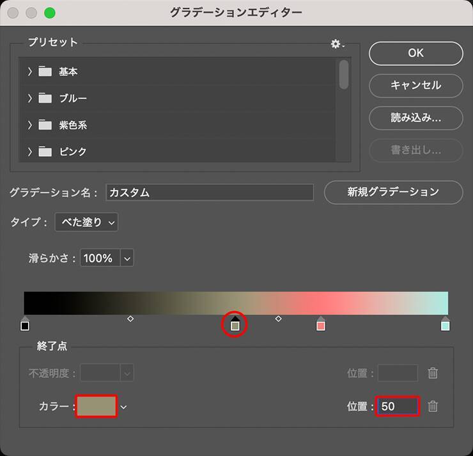
Task: Click the ピンク folder icon
Action: pyautogui.click(x=45, y=151)
